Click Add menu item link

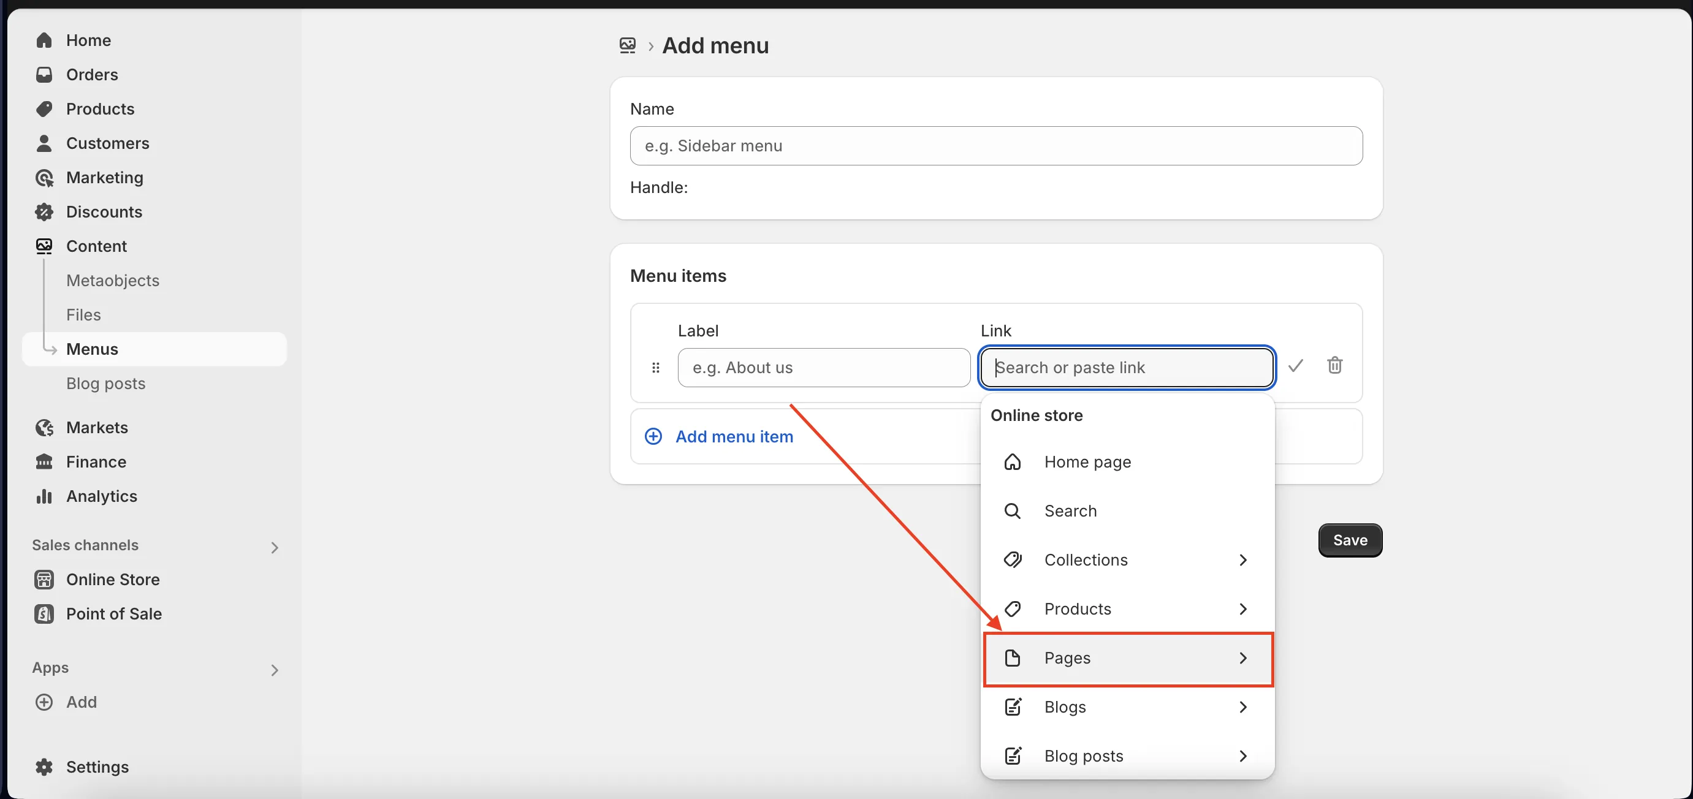(x=734, y=436)
